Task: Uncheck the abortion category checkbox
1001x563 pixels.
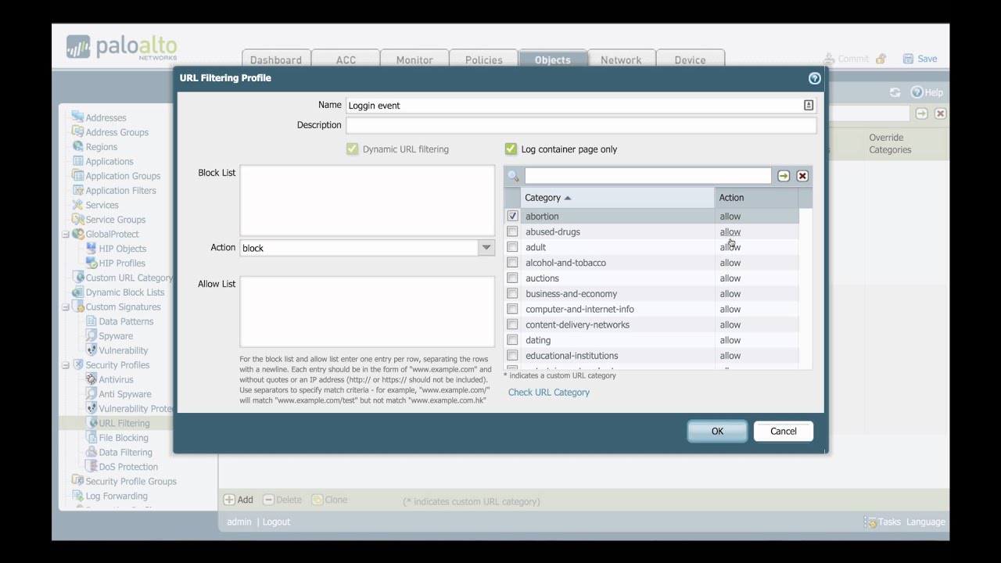Action: pyautogui.click(x=512, y=216)
